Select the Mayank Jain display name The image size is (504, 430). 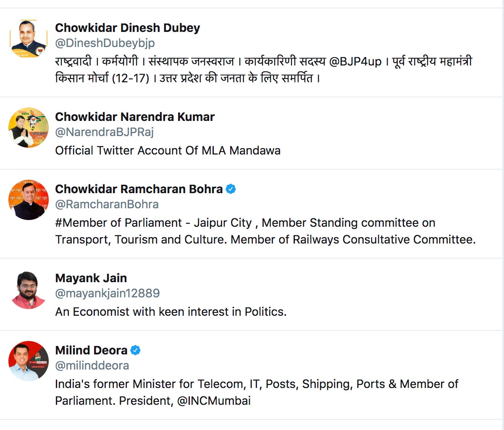point(91,278)
